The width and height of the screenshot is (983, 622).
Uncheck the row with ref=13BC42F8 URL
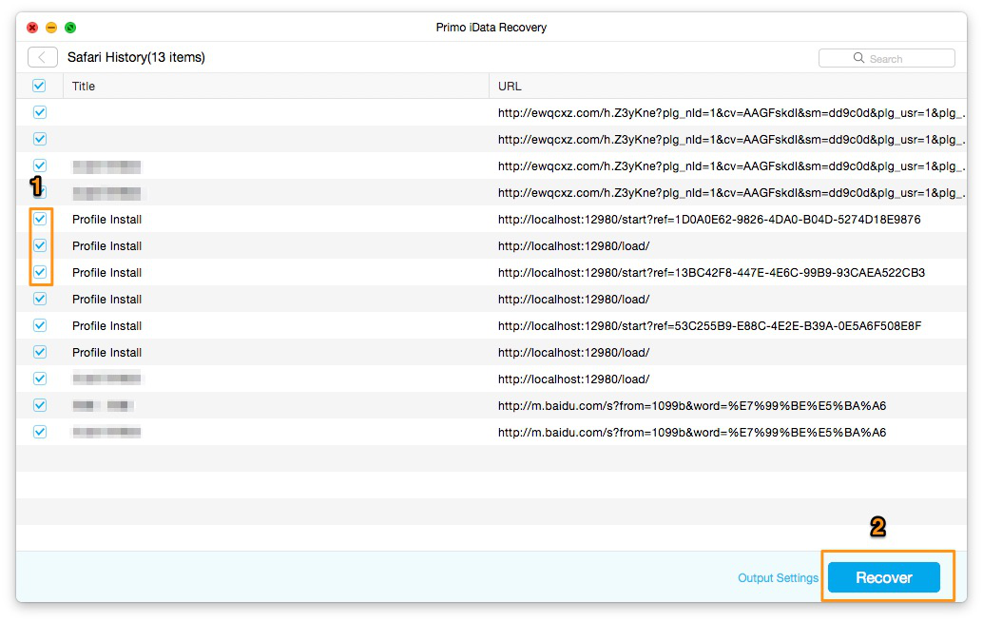[x=40, y=272]
